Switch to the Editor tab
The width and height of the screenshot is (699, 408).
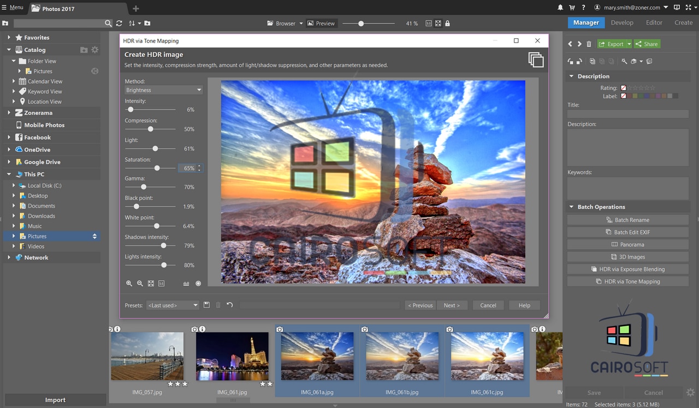click(654, 22)
